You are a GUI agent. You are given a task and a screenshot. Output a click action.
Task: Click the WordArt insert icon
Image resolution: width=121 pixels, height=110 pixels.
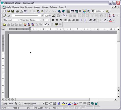pyautogui.click(x=58, y=104)
